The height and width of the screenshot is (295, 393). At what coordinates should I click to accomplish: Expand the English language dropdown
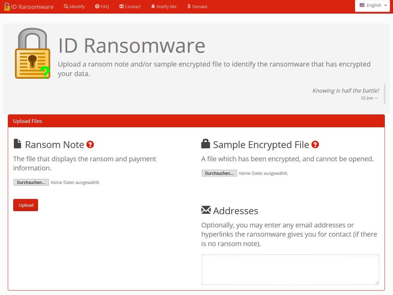(x=372, y=5)
